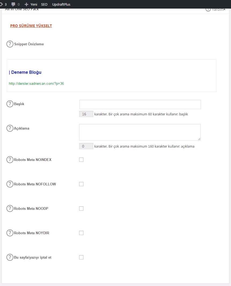This screenshot has height=286, width=231.
Task: Click the maksimum 160 karakter hint text
Action: click(144, 146)
